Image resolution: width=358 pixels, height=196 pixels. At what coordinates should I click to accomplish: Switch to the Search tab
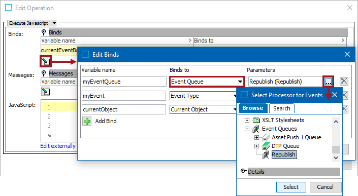[x=282, y=108]
